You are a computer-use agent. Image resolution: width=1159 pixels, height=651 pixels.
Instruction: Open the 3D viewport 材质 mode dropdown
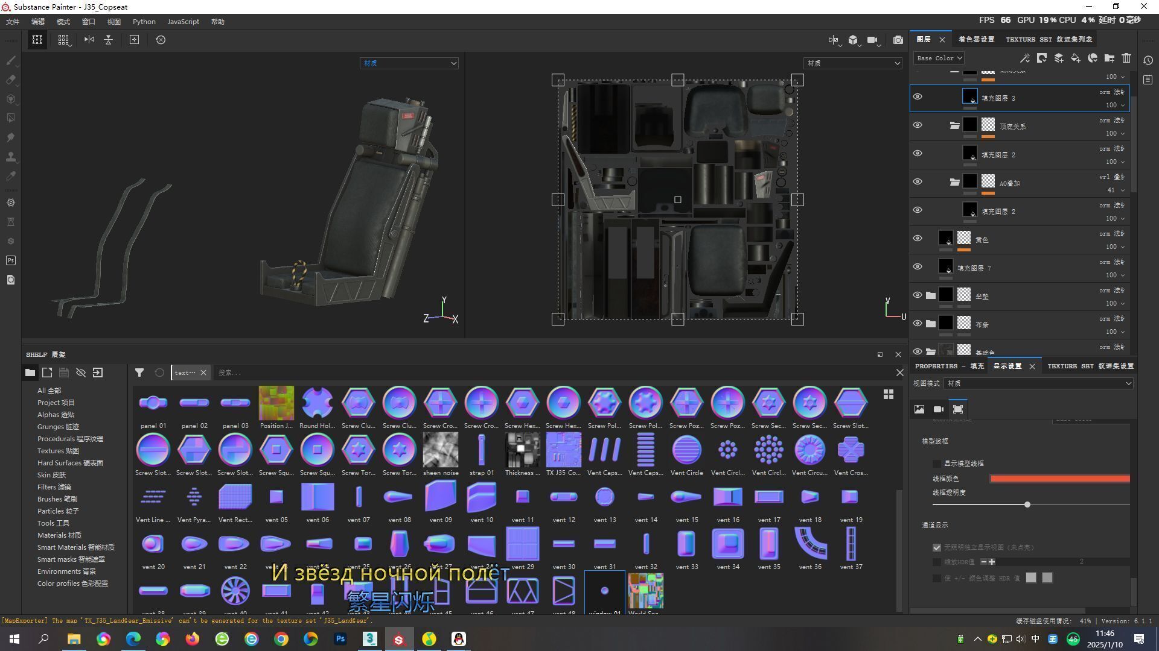click(409, 63)
